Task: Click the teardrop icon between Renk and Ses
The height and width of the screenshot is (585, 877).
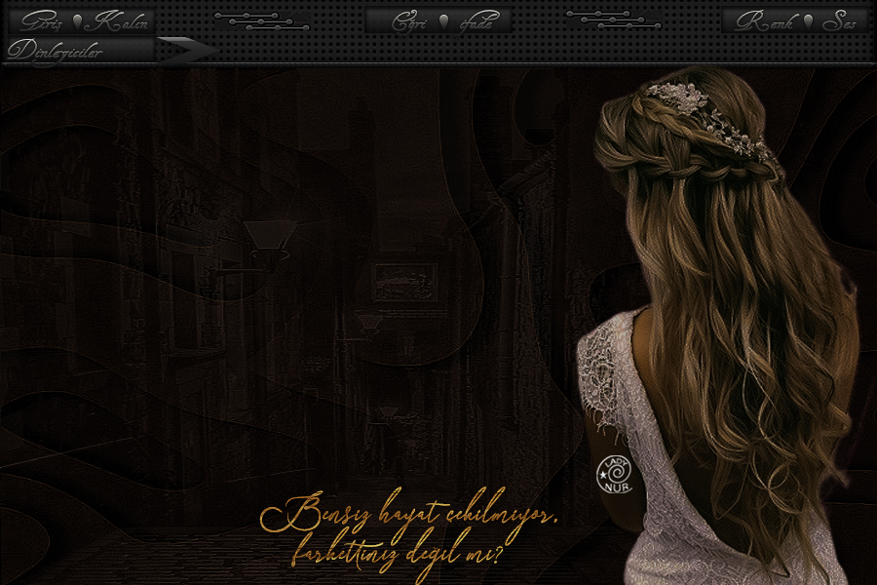Action: 808,21
